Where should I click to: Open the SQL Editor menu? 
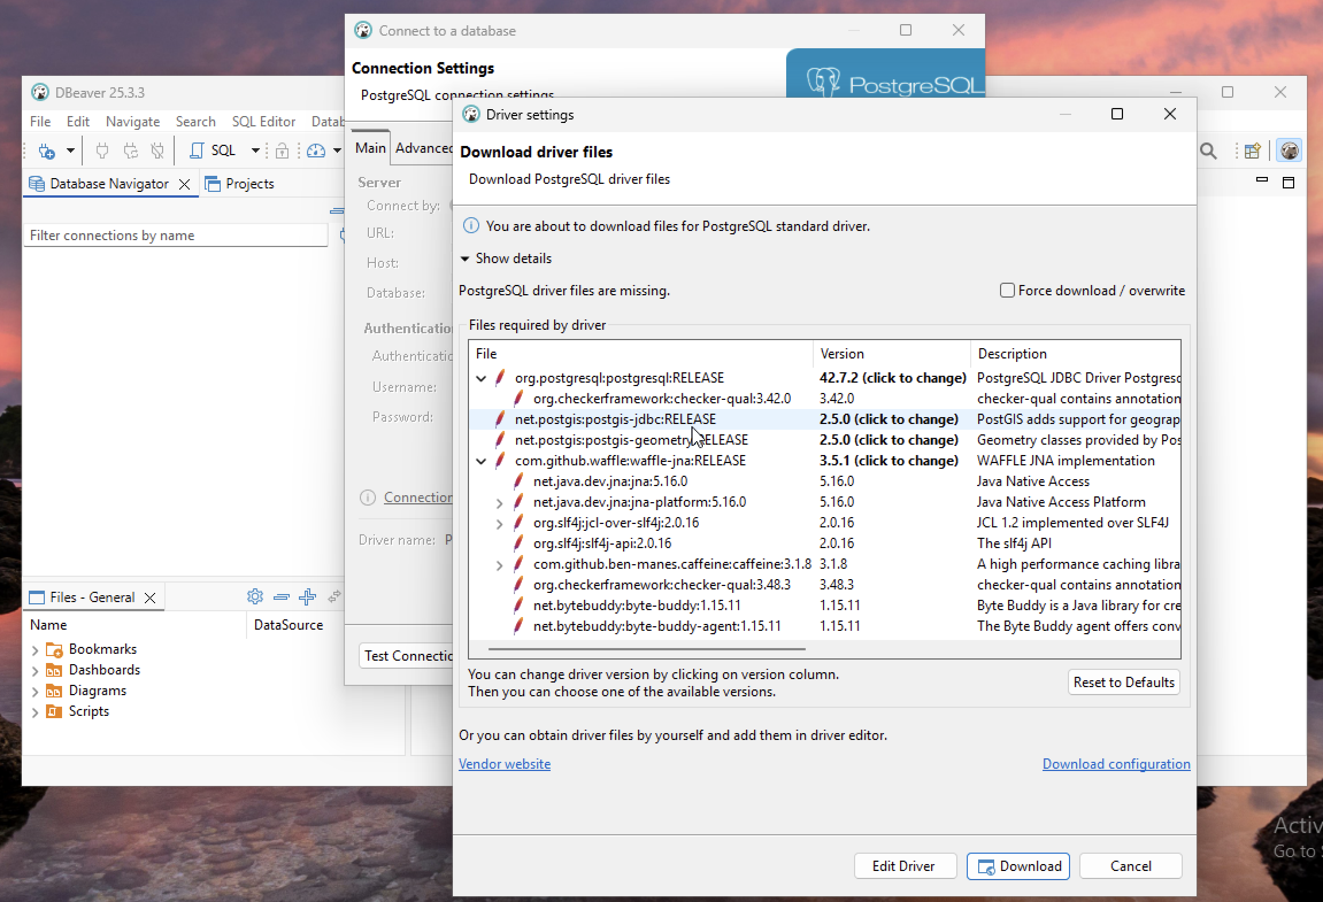[x=263, y=122]
